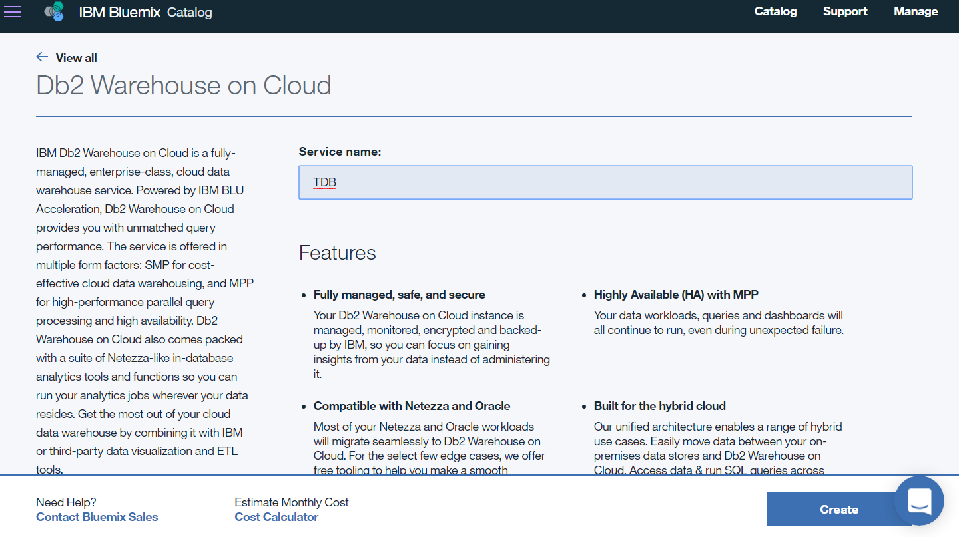Click the Highly Available (HA) with MPP heading
This screenshot has height=537, width=959.
[x=676, y=294]
